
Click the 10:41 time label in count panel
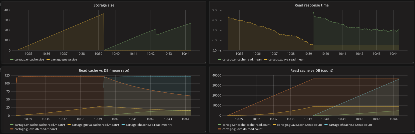342,119
